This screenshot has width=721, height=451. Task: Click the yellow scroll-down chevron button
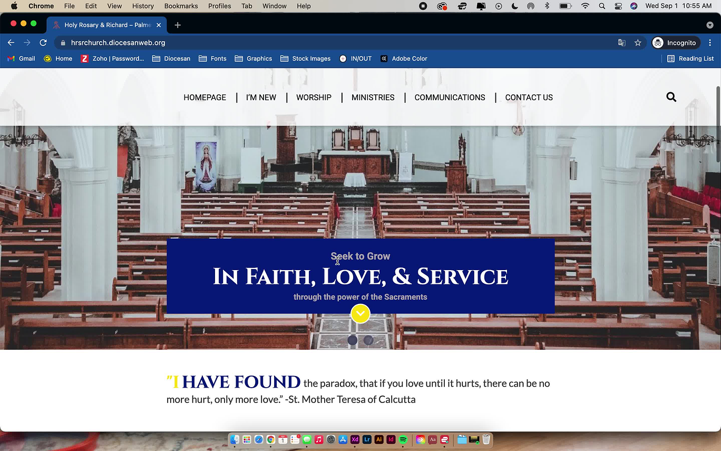[360, 314]
